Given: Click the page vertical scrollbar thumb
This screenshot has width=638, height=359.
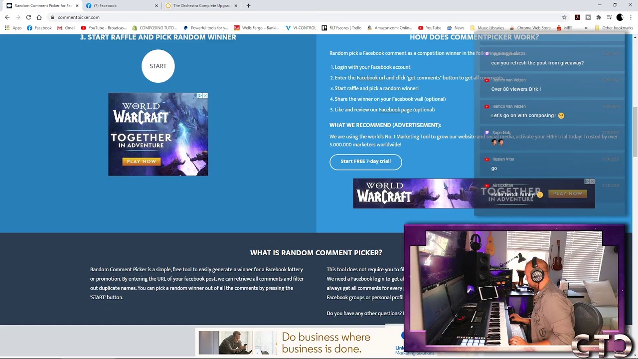Looking at the screenshot, I should pos(635,132).
